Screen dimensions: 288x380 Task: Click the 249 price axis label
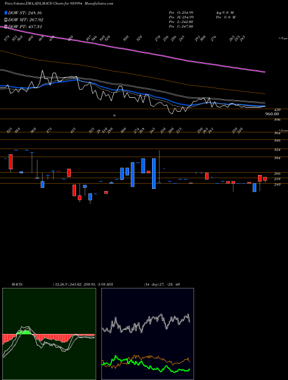(277, 185)
